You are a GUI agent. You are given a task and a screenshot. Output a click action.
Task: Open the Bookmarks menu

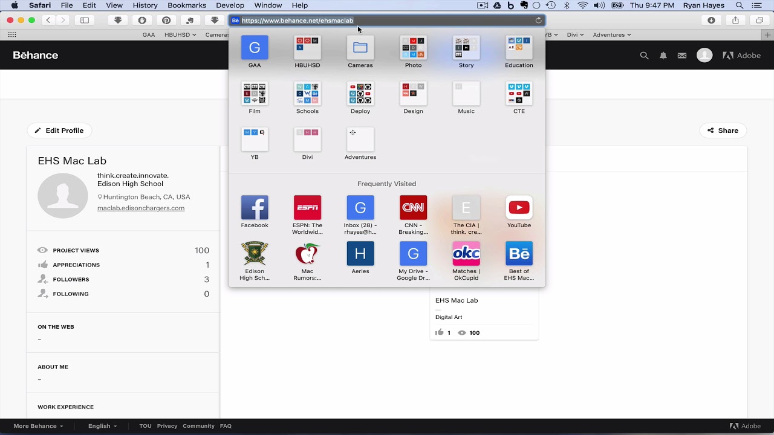(x=187, y=5)
